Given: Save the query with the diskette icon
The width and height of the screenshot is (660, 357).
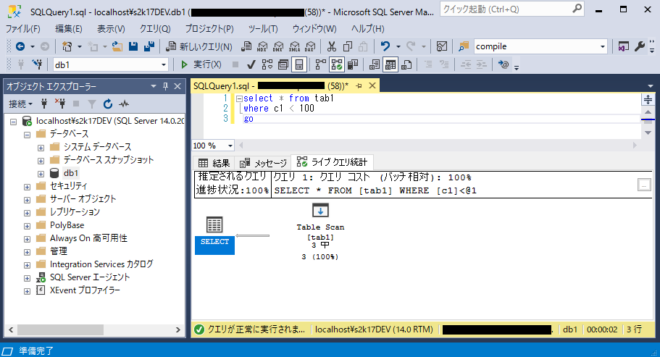Looking at the screenshot, I should point(133,46).
